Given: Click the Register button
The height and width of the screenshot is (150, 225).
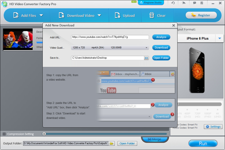Looking at the screenshot, I should tap(201, 15).
